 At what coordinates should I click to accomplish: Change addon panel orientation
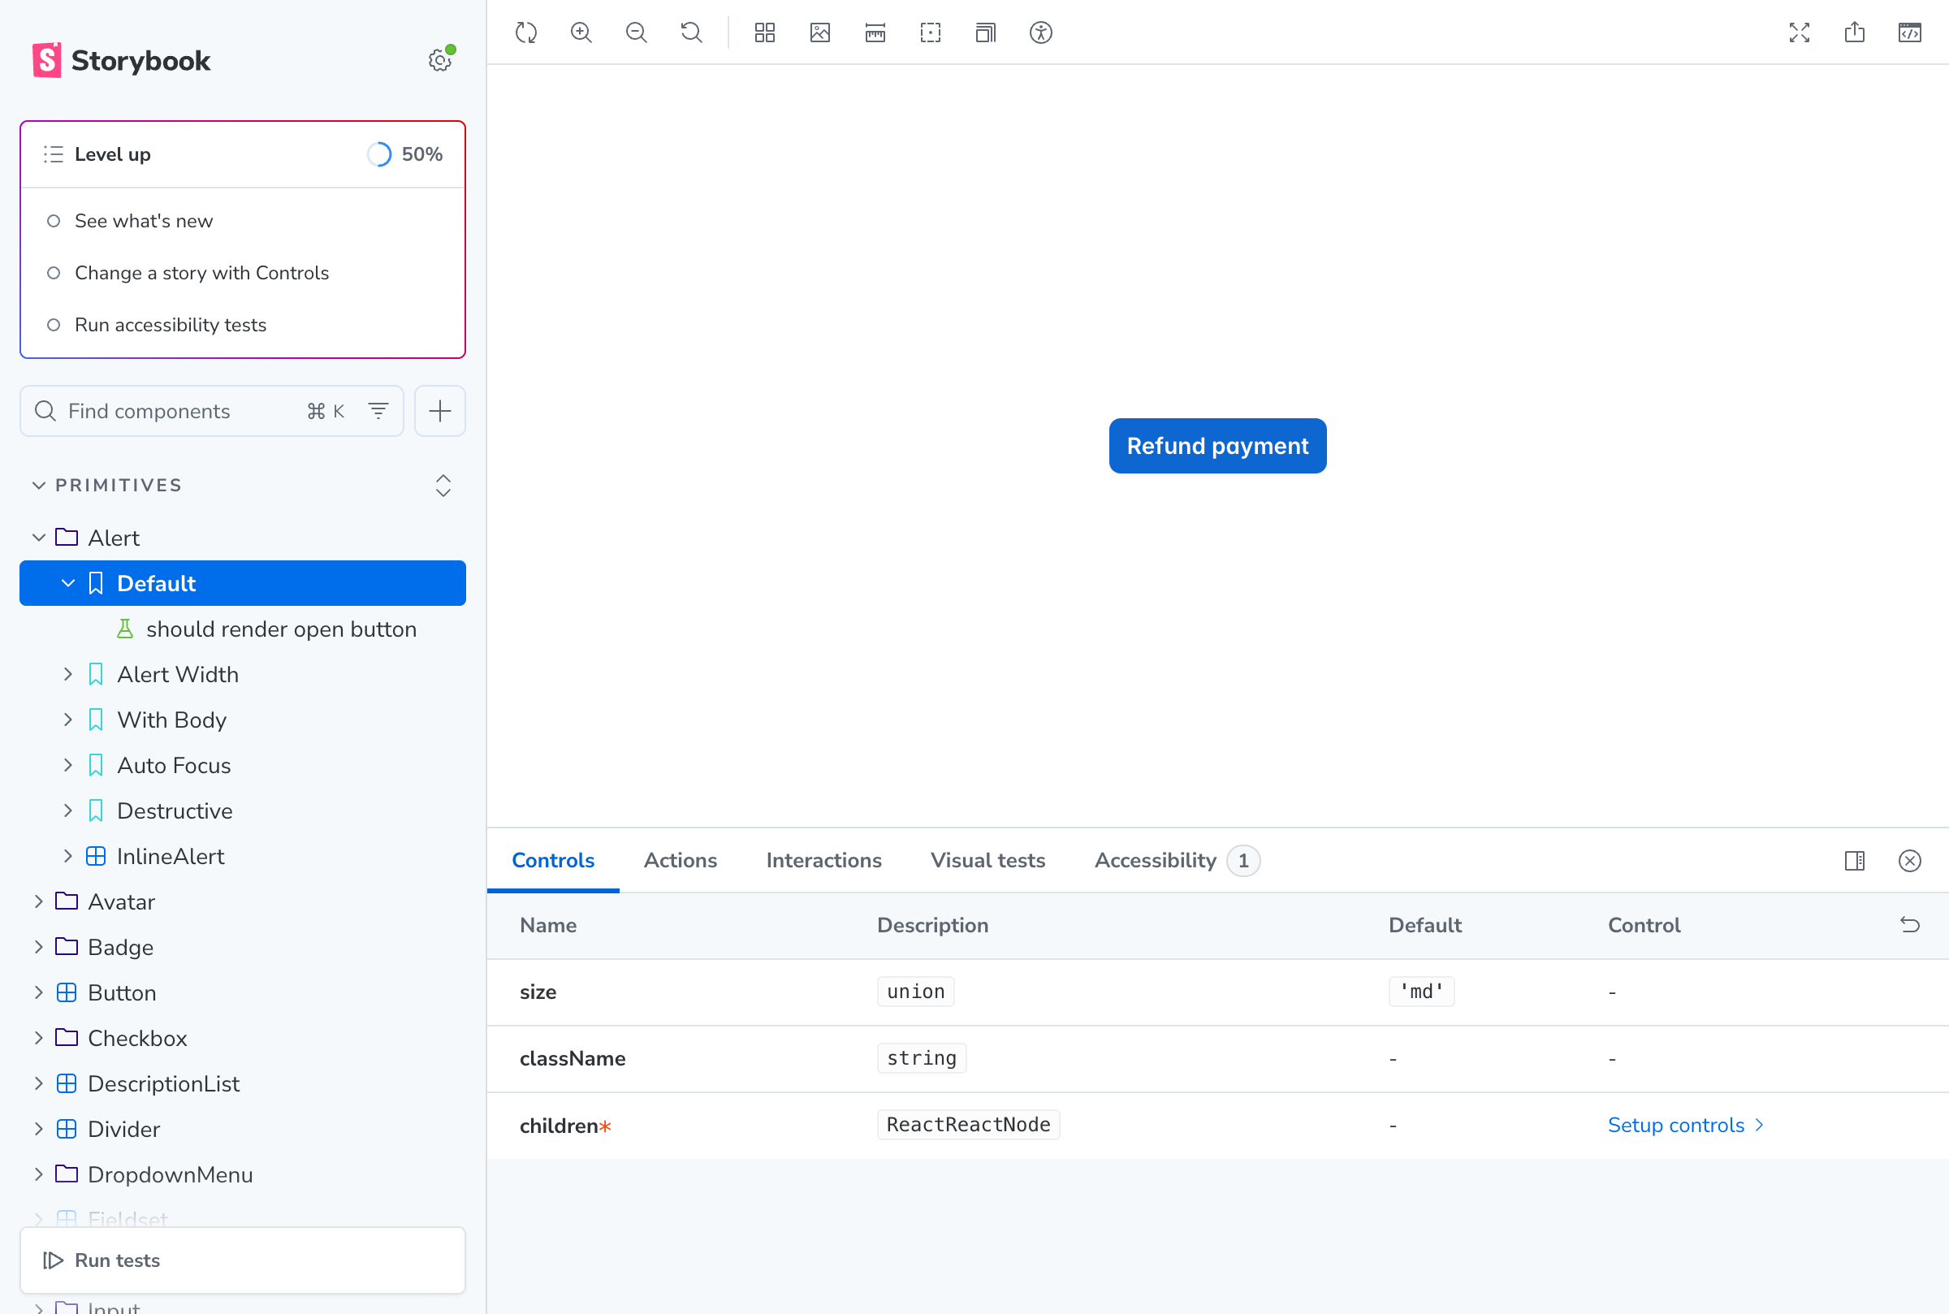[x=1854, y=861]
